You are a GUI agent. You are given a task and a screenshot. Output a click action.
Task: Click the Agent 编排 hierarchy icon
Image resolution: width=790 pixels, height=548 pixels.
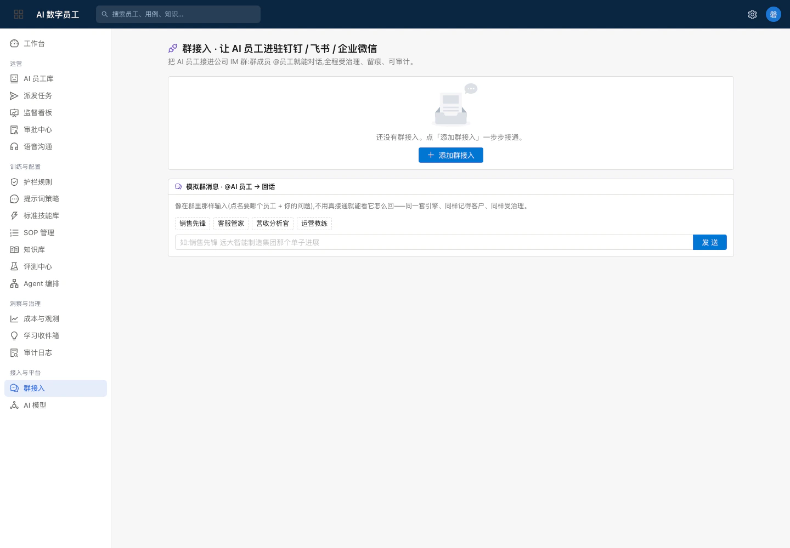(x=14, y=284)
